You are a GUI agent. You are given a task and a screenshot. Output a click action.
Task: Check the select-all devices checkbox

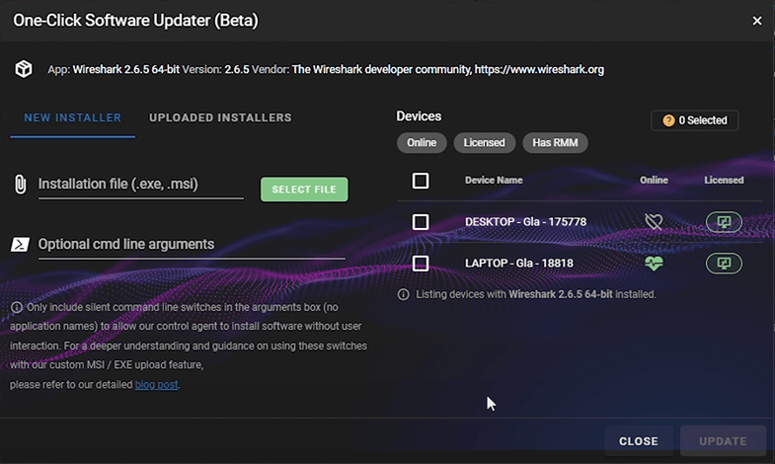(x=421, y=181)
